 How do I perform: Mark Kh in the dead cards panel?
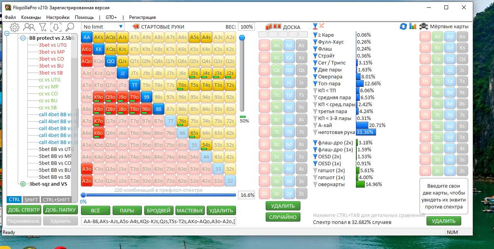pyautogui.click(x=425, y=48)
